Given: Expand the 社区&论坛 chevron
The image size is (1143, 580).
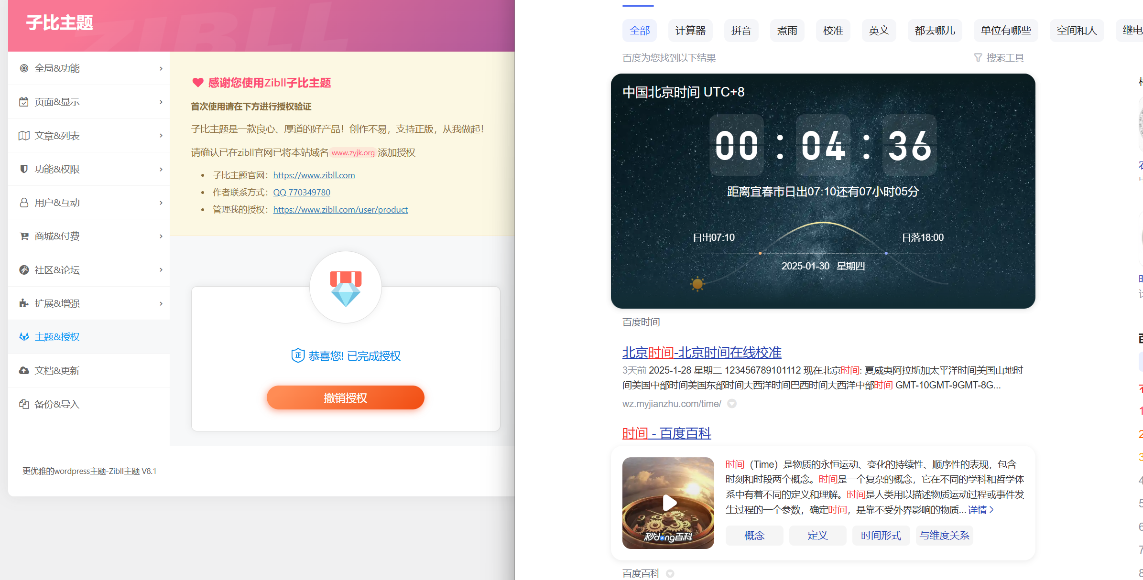Looking at the screenshot, I should tap(161, 270).
